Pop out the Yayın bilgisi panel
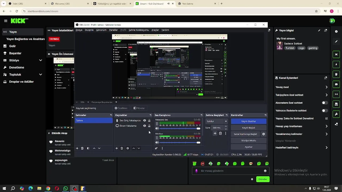Image resolution: width=342 pixels, height=192 pixels. click(325, 30)
